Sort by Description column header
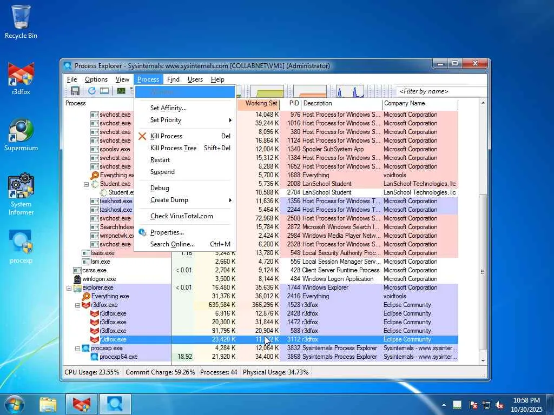This screenshot has height=415, width=554. click(x=342, y=103)
